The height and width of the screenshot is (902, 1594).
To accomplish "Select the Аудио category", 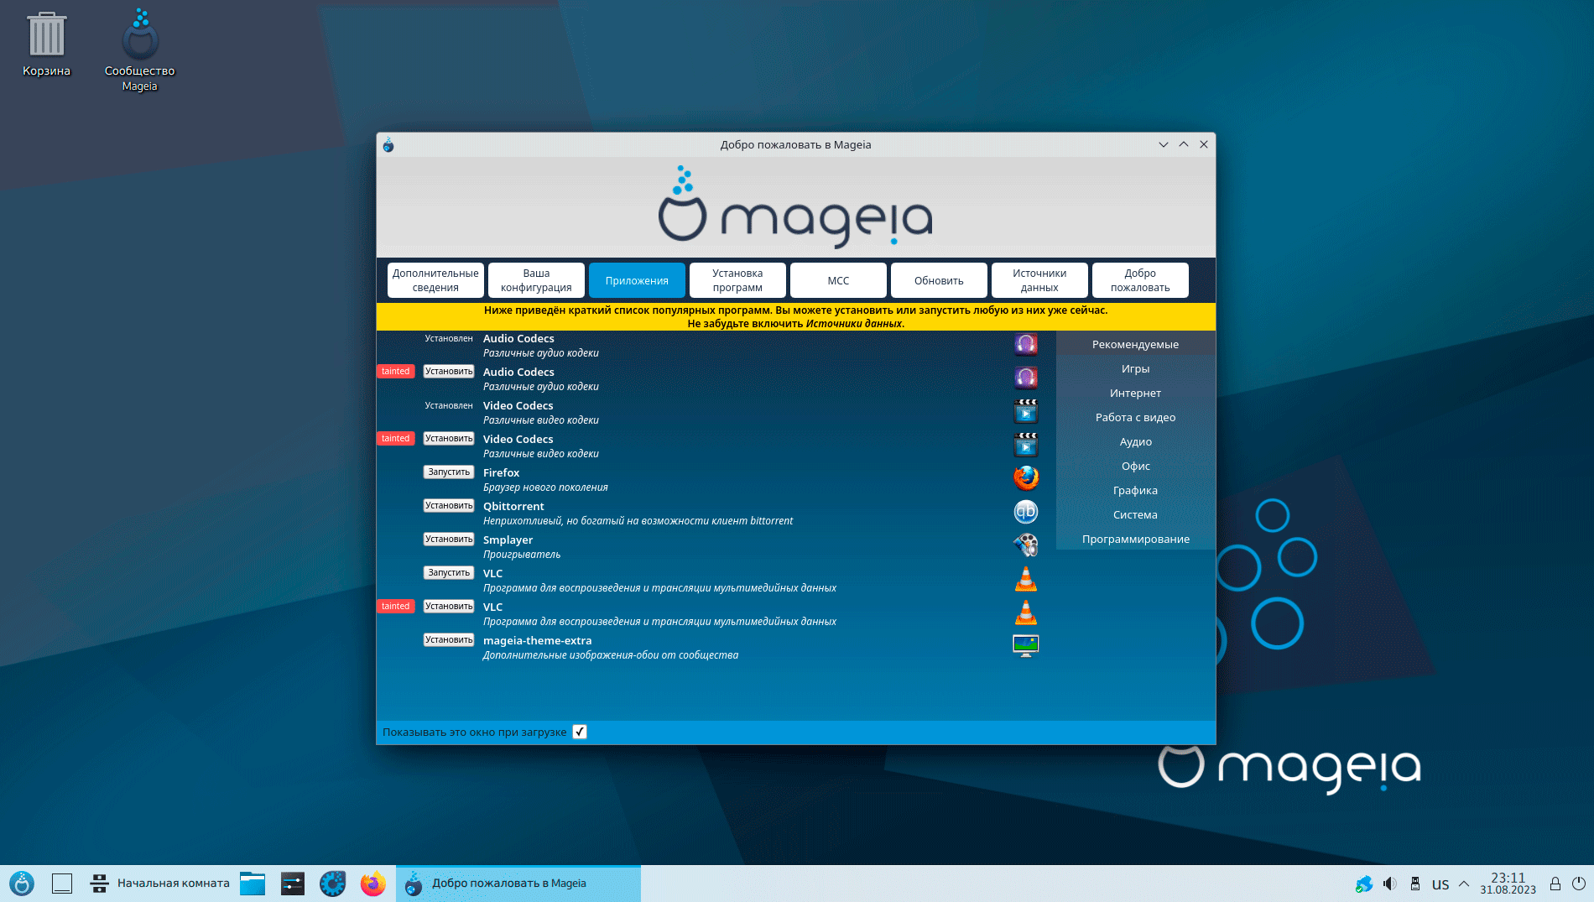I will point(1135,441).
